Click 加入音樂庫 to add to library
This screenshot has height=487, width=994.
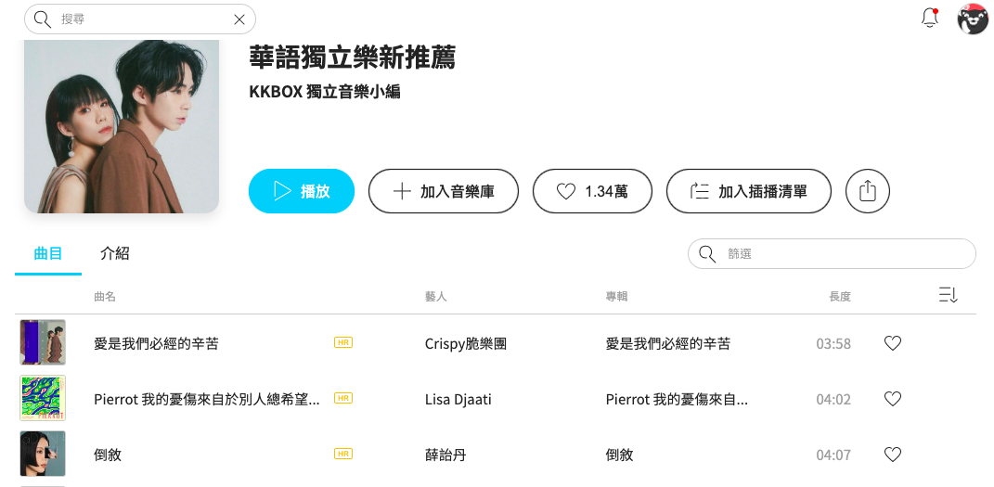coord(444,191)
